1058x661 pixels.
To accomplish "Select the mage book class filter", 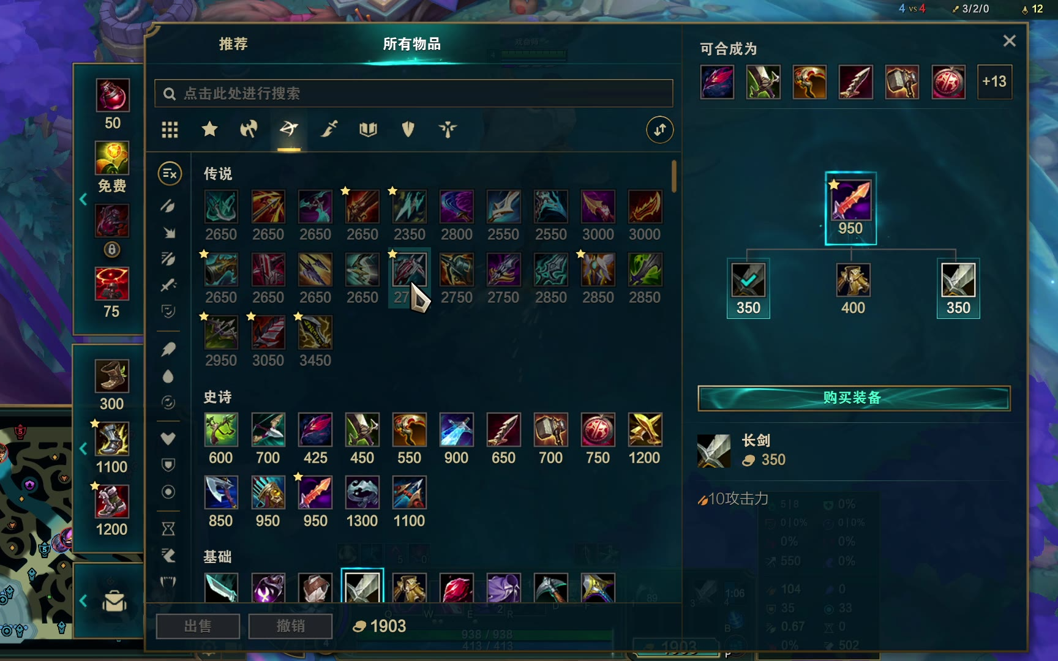I will 368,129.
